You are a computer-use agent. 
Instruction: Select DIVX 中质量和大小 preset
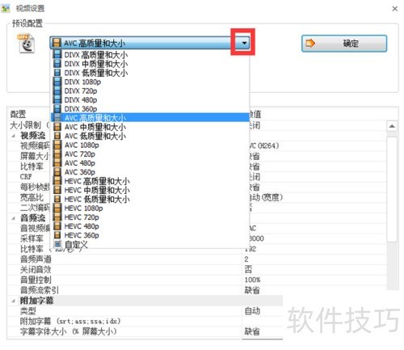[150, 64]
